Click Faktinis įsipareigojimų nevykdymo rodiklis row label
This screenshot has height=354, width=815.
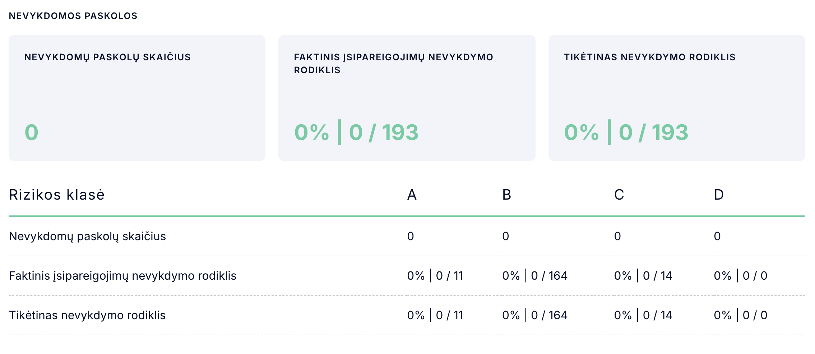tap(122, 276)
